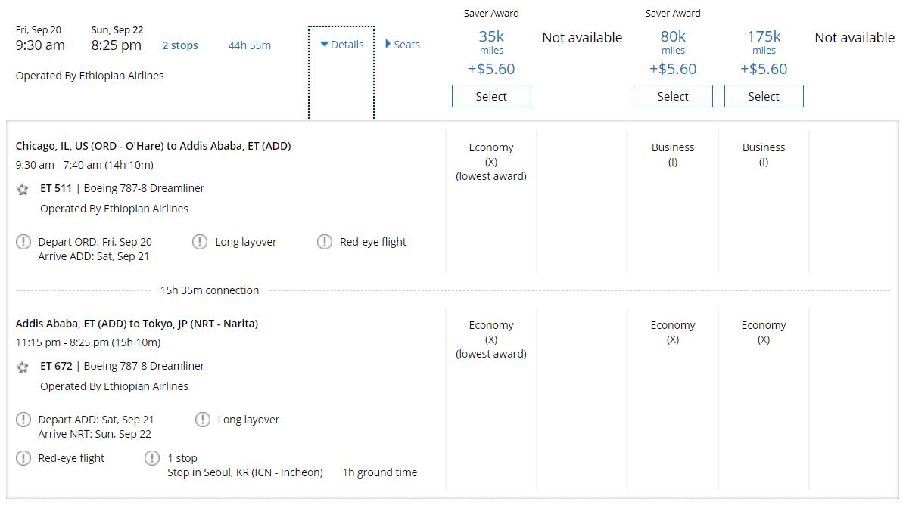Select the 80k miles saver award
The height and width of the screenshot is (508, 906).
coord(673,96)
